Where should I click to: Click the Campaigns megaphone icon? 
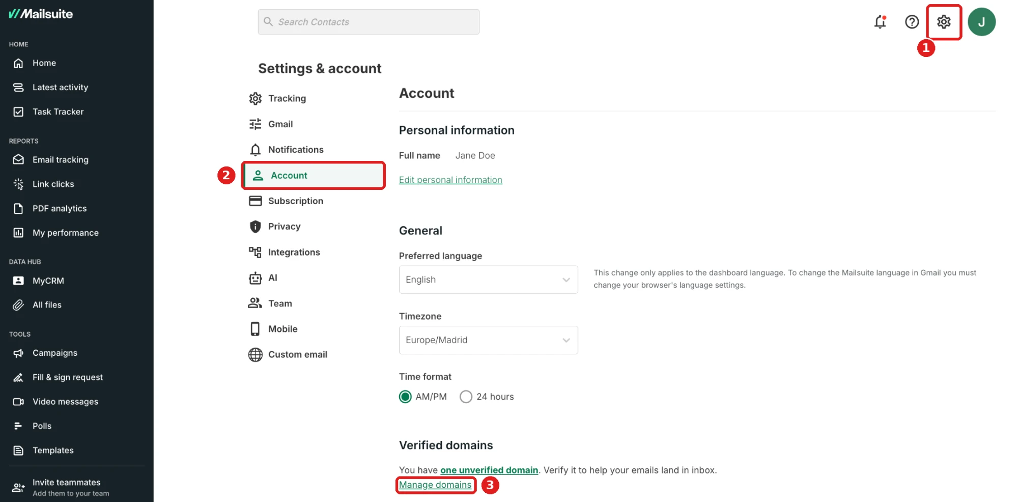pos(18,353)
